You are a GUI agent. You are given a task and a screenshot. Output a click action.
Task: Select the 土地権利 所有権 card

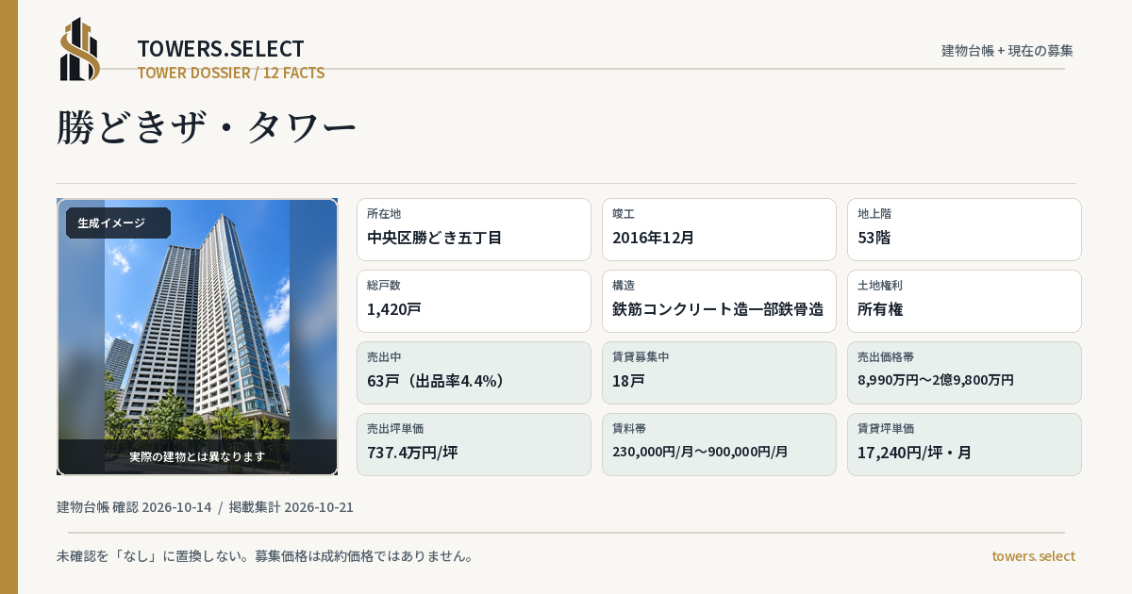pyautogui.click(x=964, y=301)
